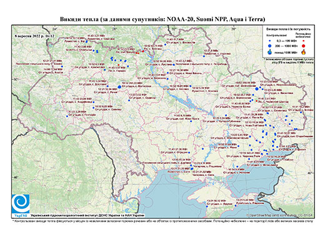325x230 pixels.
Task: Click blue marker labeled 13:23 3,52 МВт
Action: tap(129, 101)
